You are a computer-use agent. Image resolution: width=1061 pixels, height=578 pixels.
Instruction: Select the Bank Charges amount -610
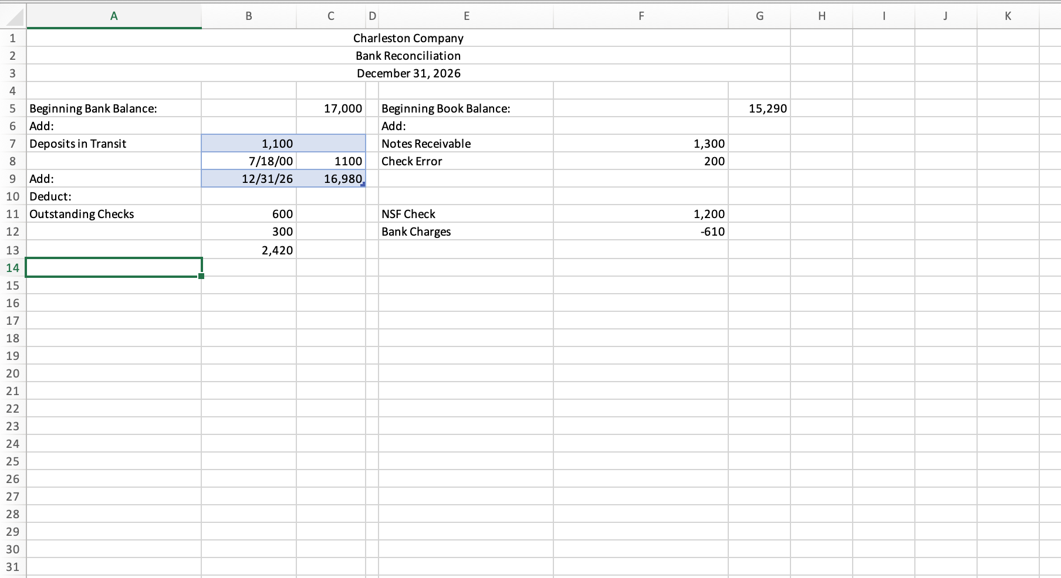pos(641,232)
